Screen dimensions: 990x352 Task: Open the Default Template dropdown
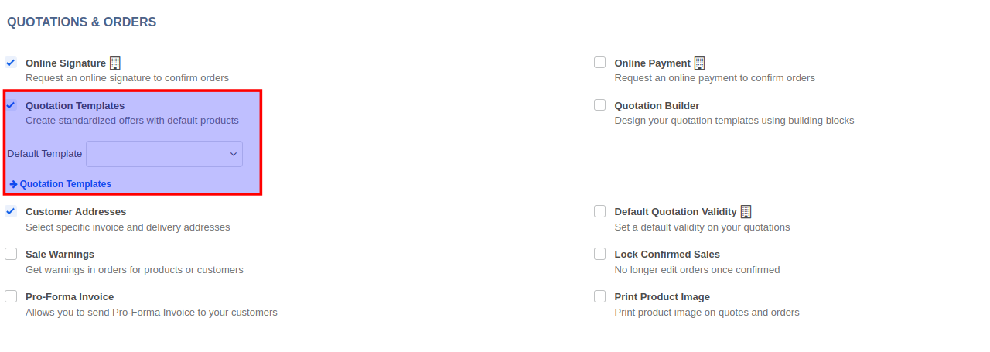pyautogui.click(x=164, y=154)
